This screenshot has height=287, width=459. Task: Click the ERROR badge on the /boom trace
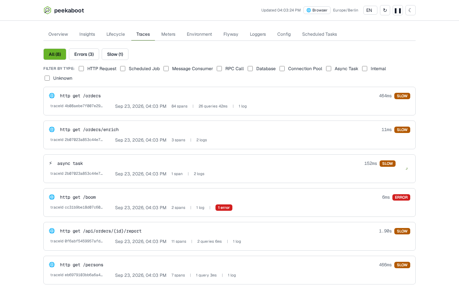pyautogui.click(x=401, y=197)
